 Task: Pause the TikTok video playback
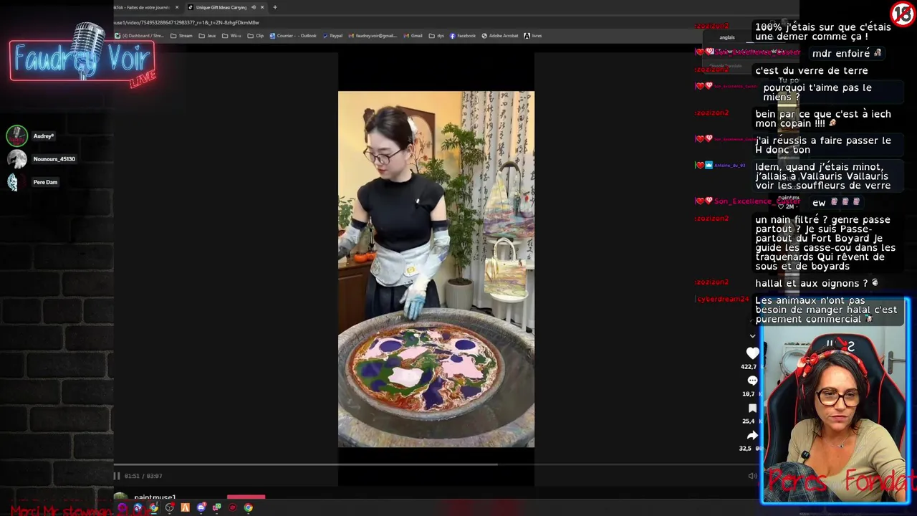tap(117, 476)
